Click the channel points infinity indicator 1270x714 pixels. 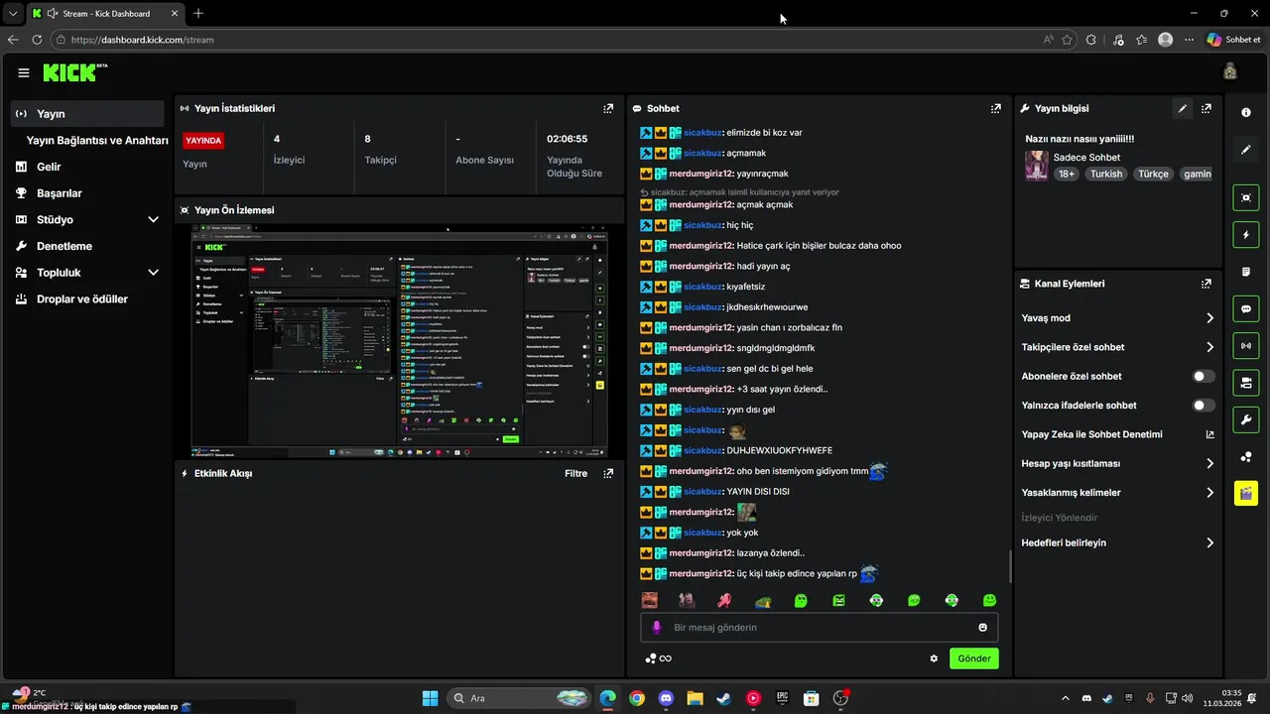click(659, 658)
